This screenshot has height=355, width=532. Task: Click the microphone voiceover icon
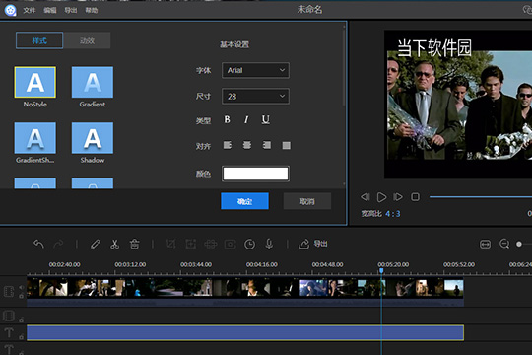[x=269, y=244]
